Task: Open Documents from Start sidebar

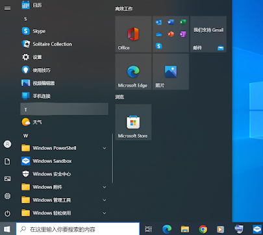Action: (x=7, y=162)
